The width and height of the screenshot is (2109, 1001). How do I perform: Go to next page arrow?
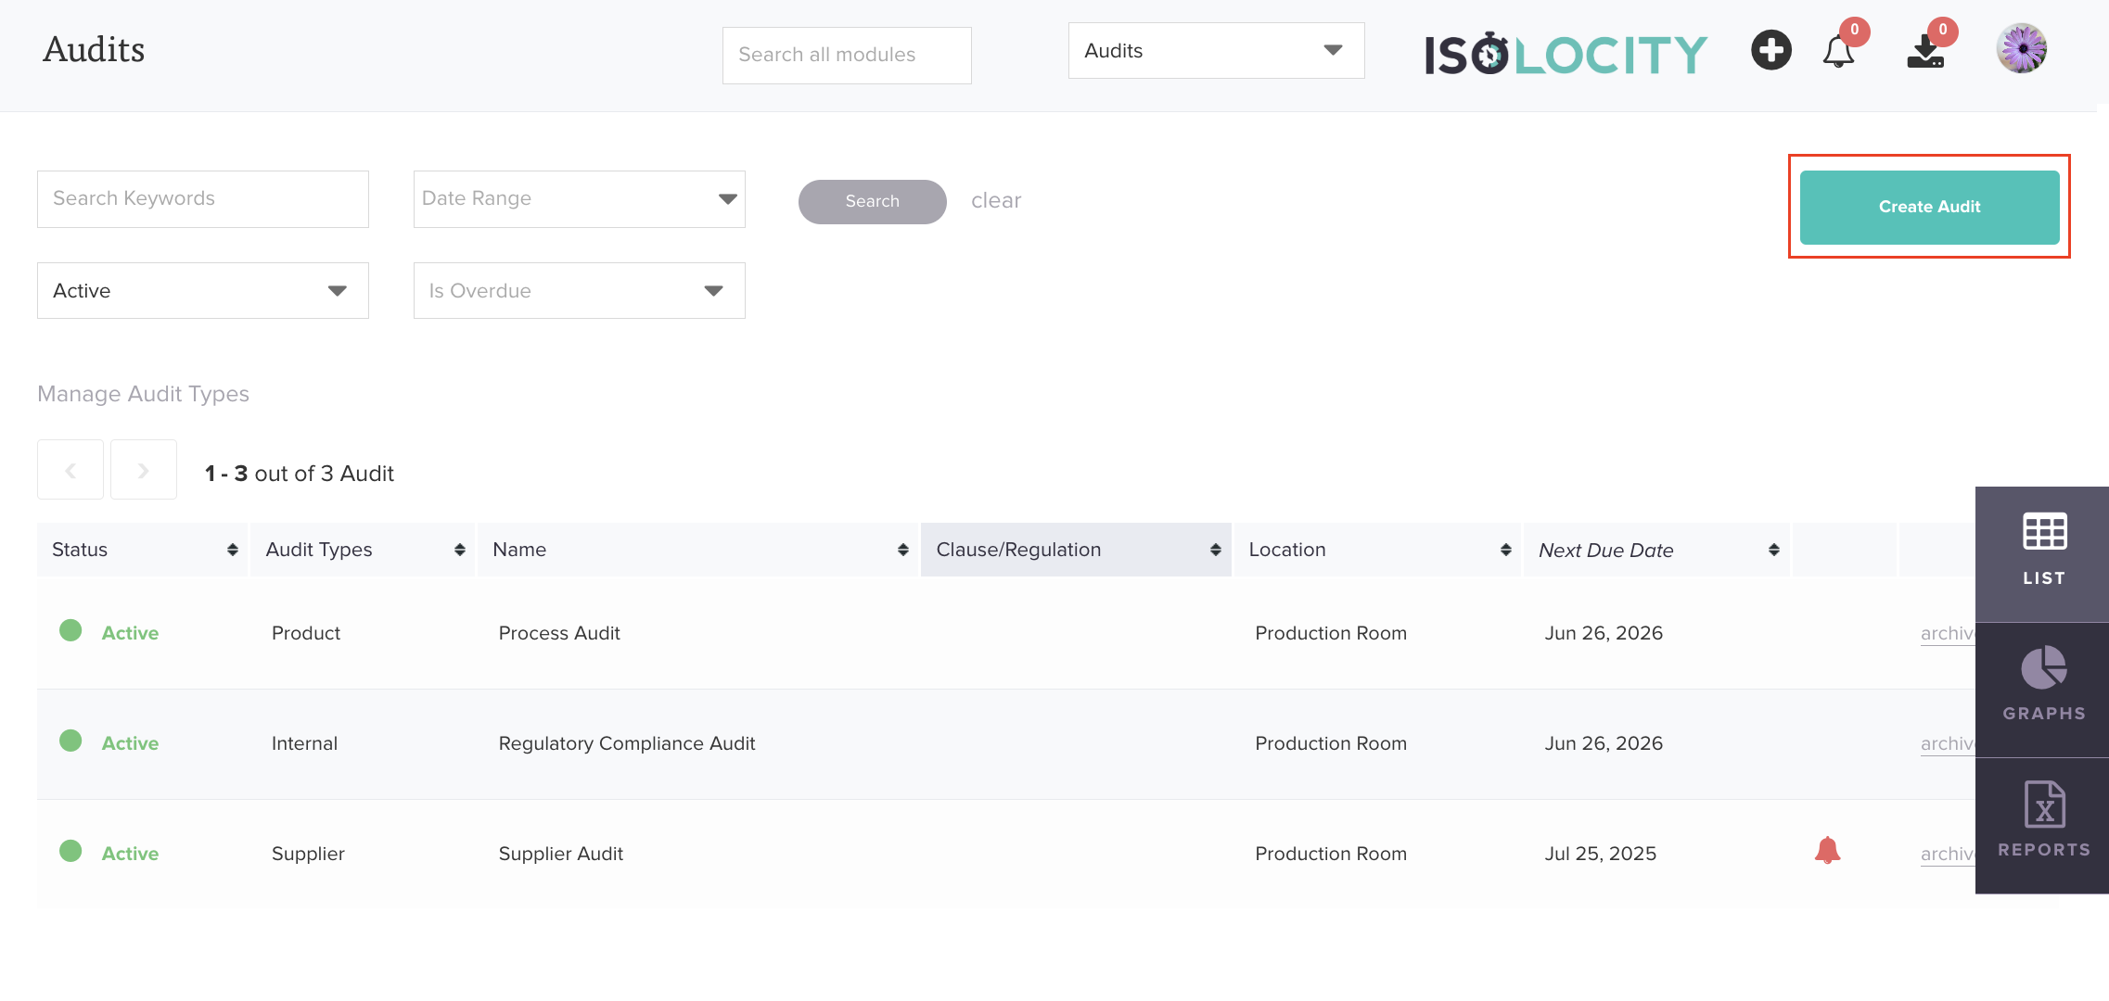pos(144,471)
